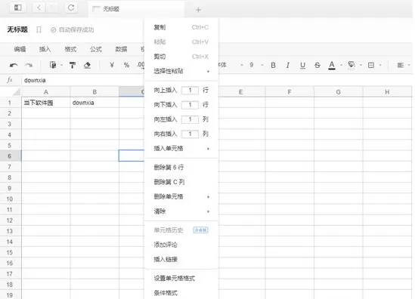Choose 删除第 6 行
This screenshot has width=415, height=299.
pyautogui.click(x=181, y=168)
